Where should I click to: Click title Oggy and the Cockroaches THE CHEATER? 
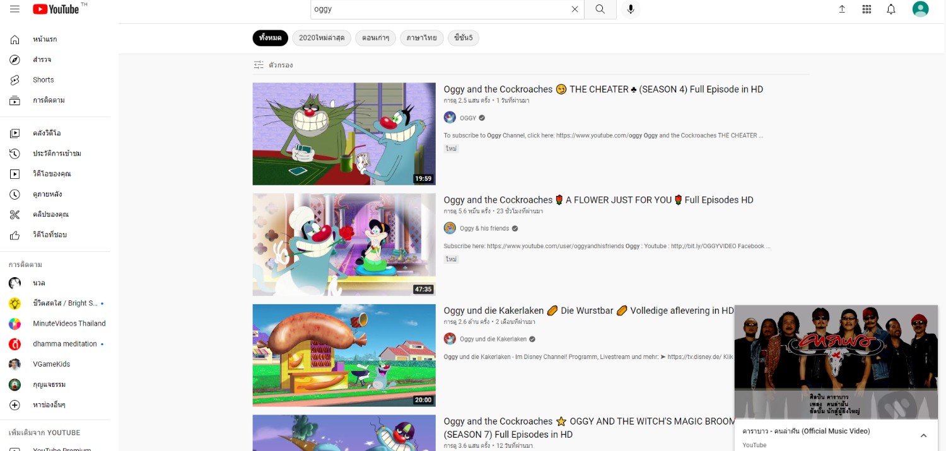point(603,89)
